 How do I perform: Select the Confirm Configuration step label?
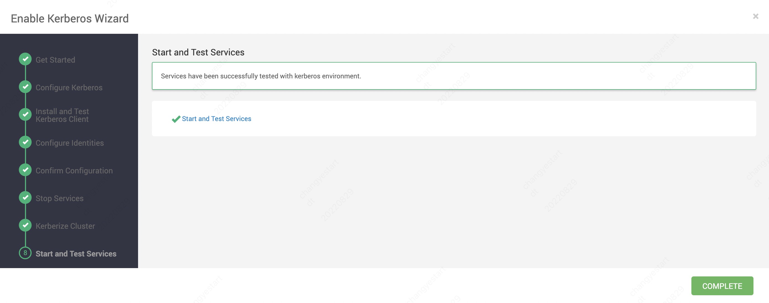coord(74,171)
